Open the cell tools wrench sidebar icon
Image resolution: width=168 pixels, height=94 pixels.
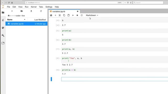click(x=3, y=36)
